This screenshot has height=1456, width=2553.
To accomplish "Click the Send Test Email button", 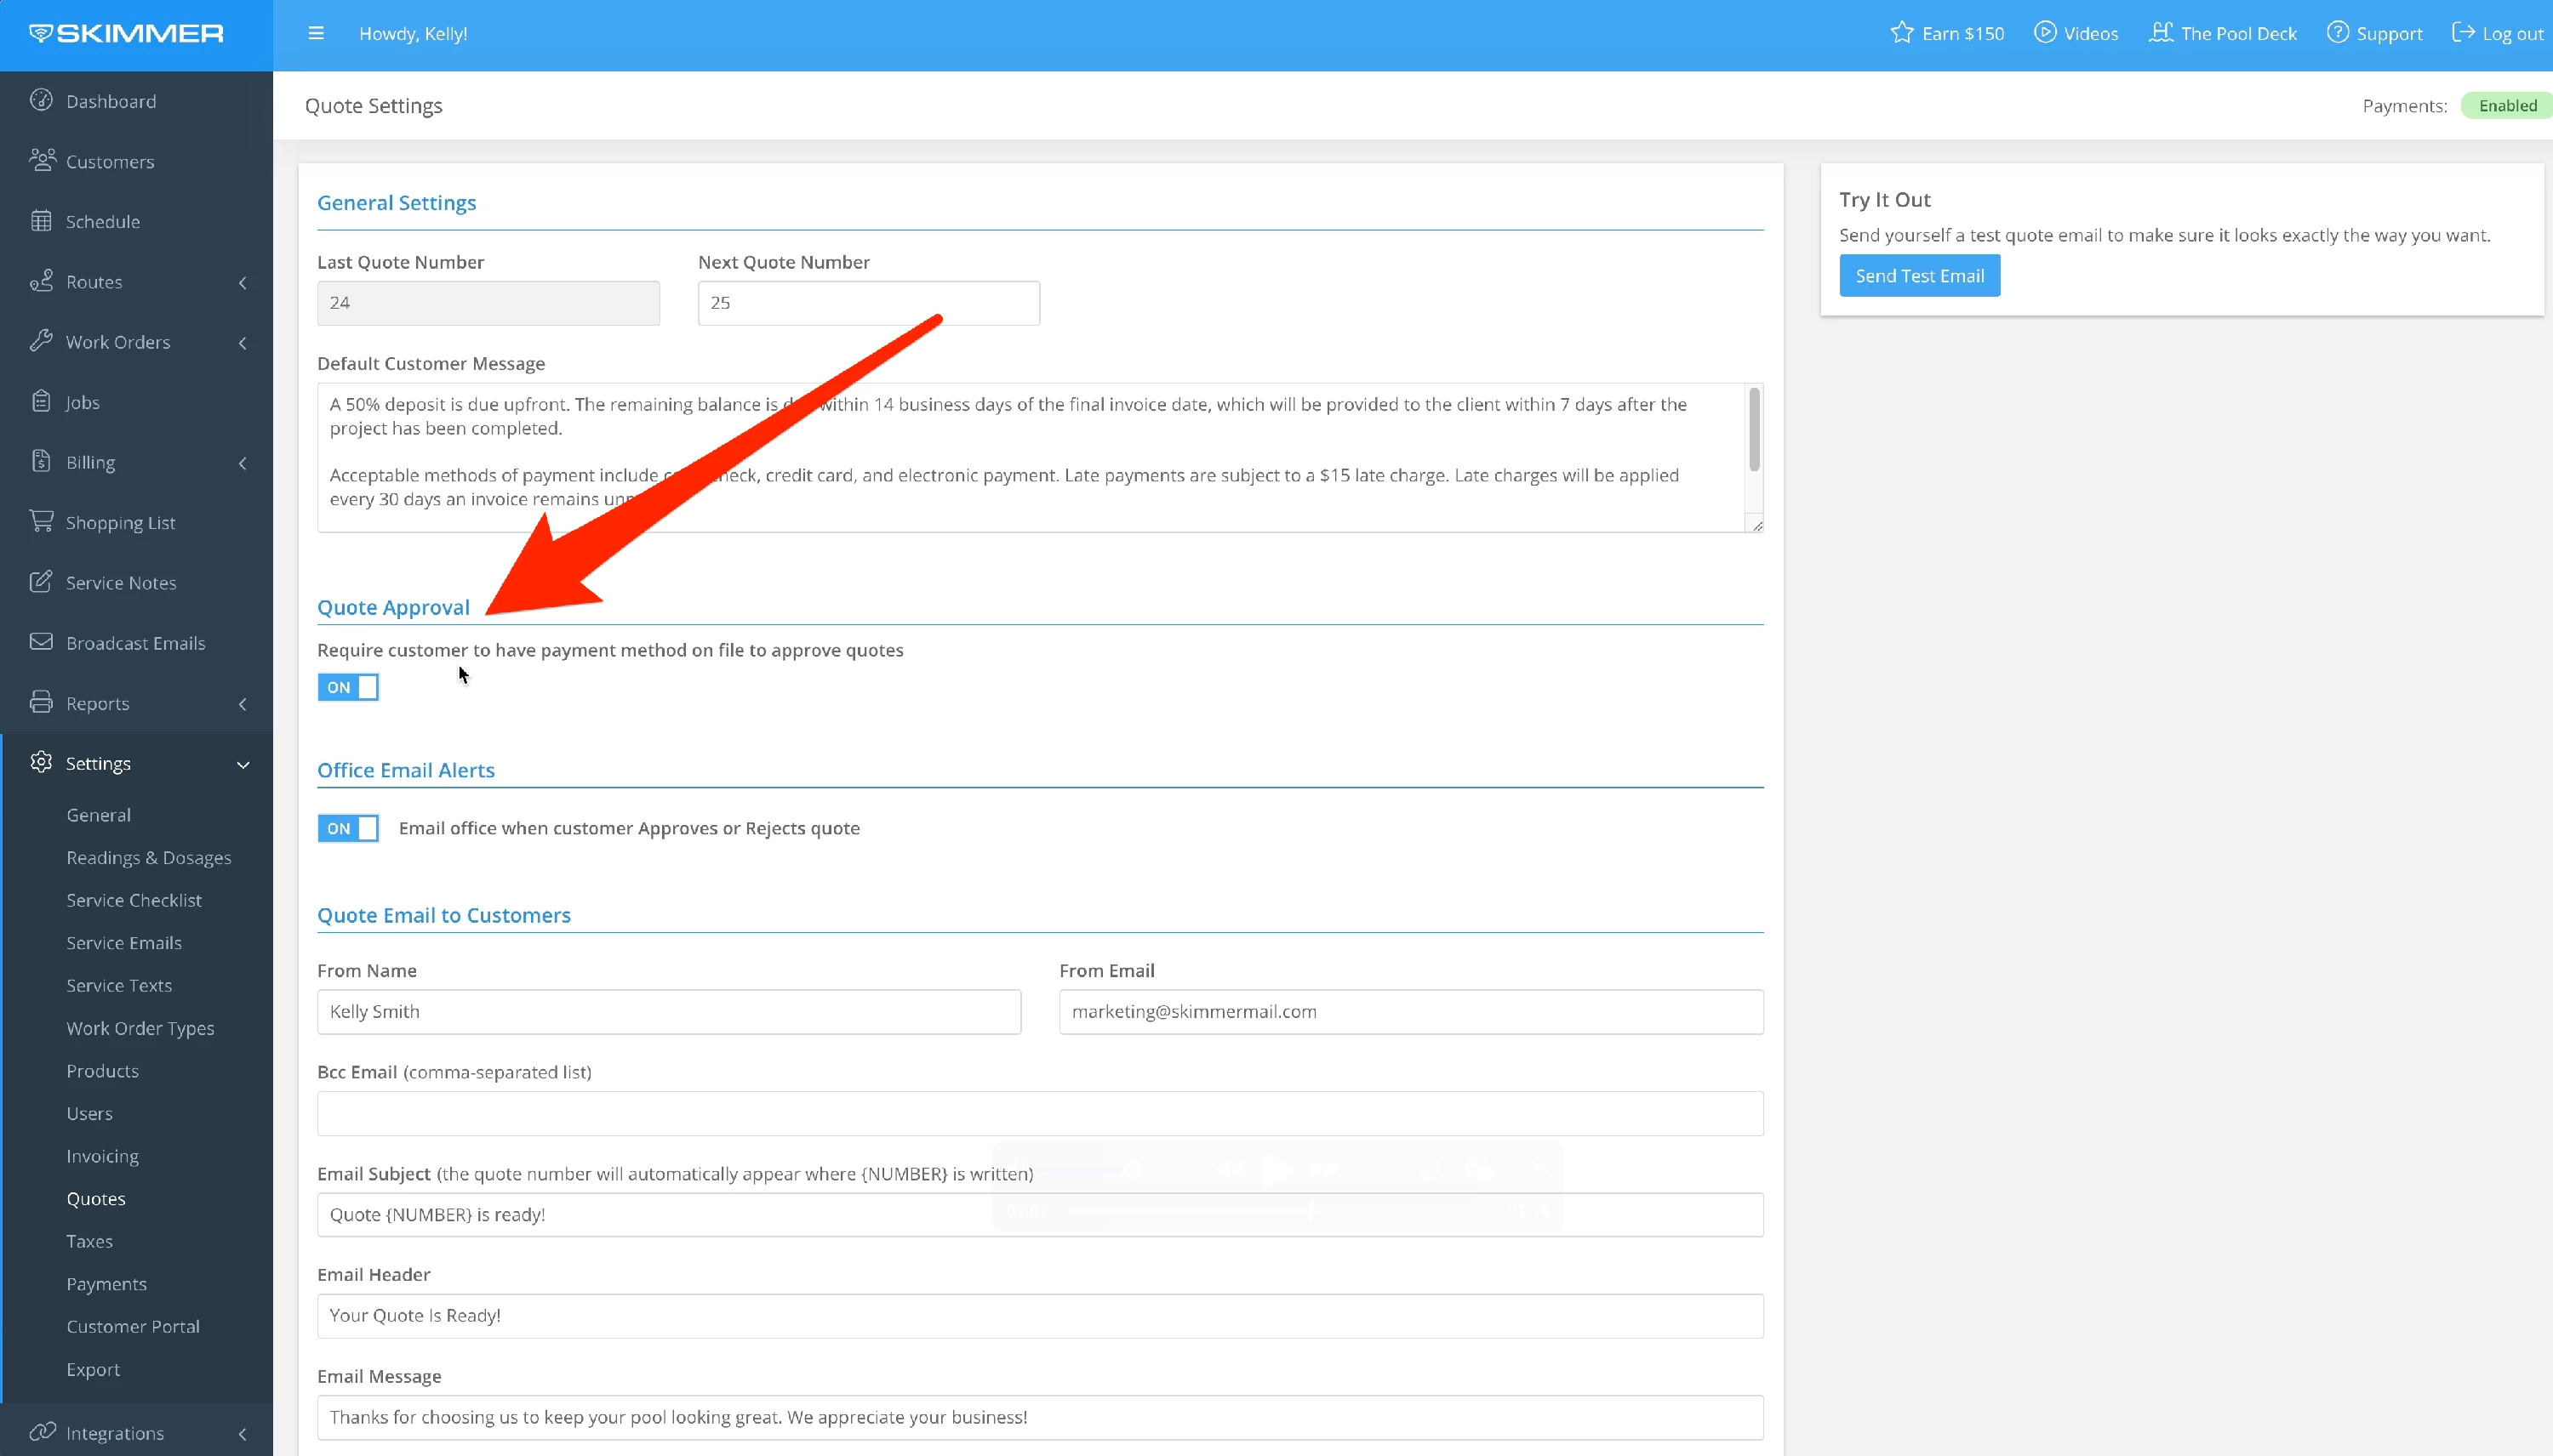I will click(1919, 276).
